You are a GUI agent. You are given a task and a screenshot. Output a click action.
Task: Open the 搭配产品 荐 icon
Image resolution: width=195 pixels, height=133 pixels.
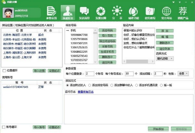click(x=183, y=13)
